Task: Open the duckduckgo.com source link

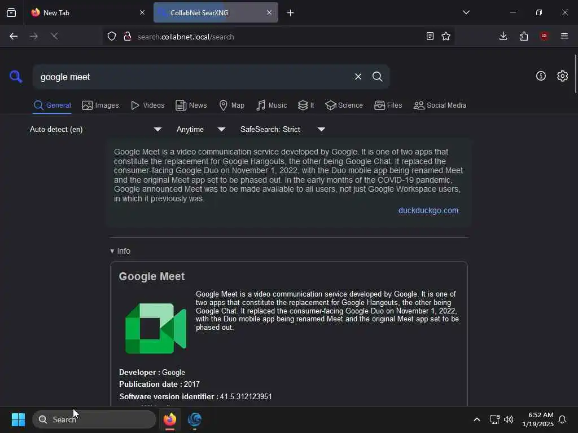Action: click(x=428, y=211)
